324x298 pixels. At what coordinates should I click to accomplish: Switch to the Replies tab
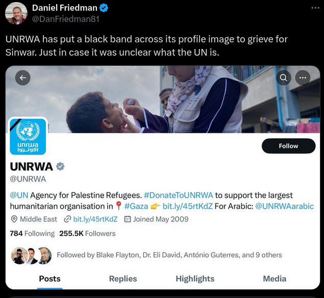(123, 279)
